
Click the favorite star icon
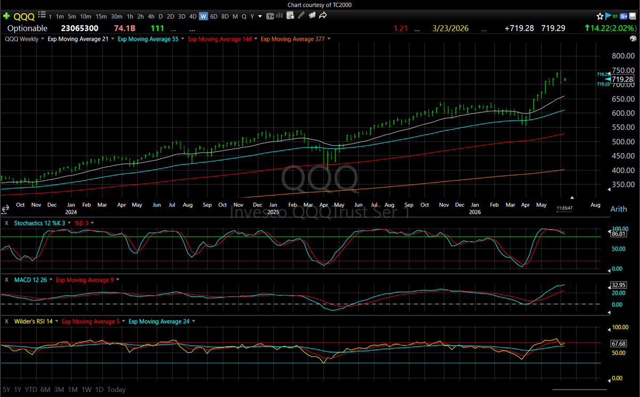pyautogui.click(x=601, y=17)
